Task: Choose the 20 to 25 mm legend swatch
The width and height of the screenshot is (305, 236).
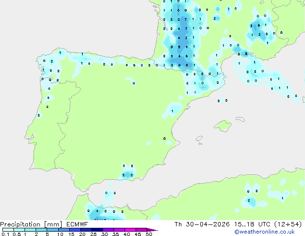Action: 86,230
